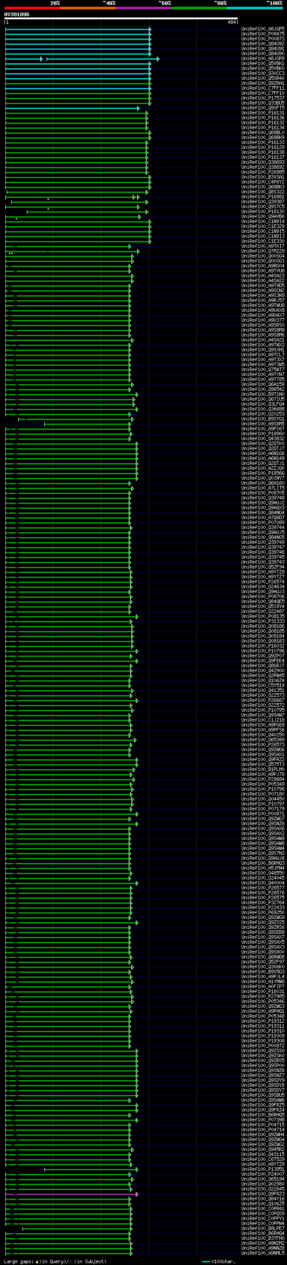The height and width of the screenshot is (1265, 287).
Task: Select the UniRef100_B9T1N0 label
Action: point(262,394)
